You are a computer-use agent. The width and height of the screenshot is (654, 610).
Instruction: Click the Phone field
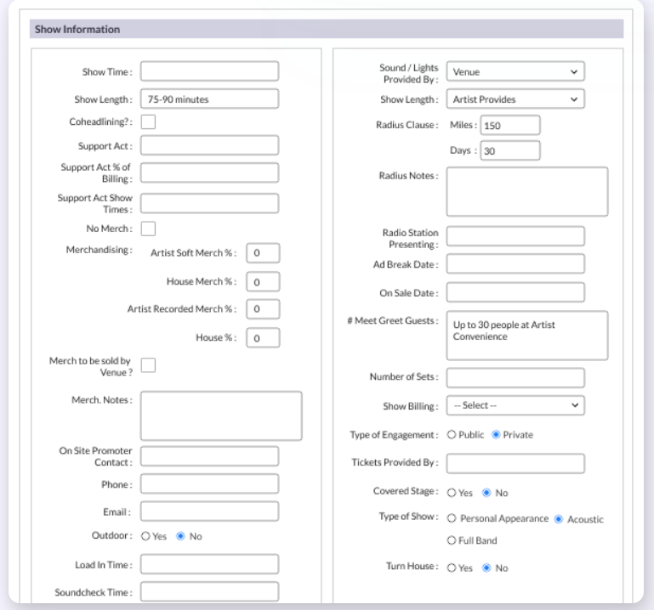tap(209, 483)
